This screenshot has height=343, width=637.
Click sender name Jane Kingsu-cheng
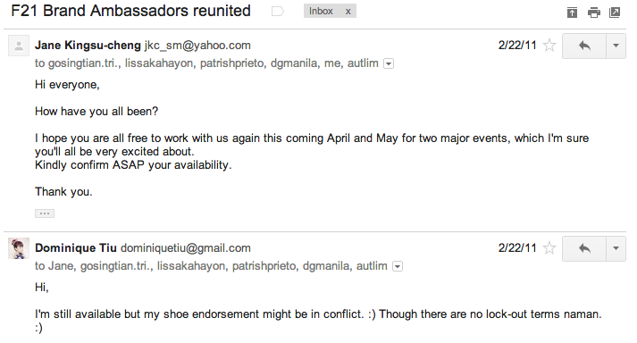pyautogui.click(x=88, y=46)
